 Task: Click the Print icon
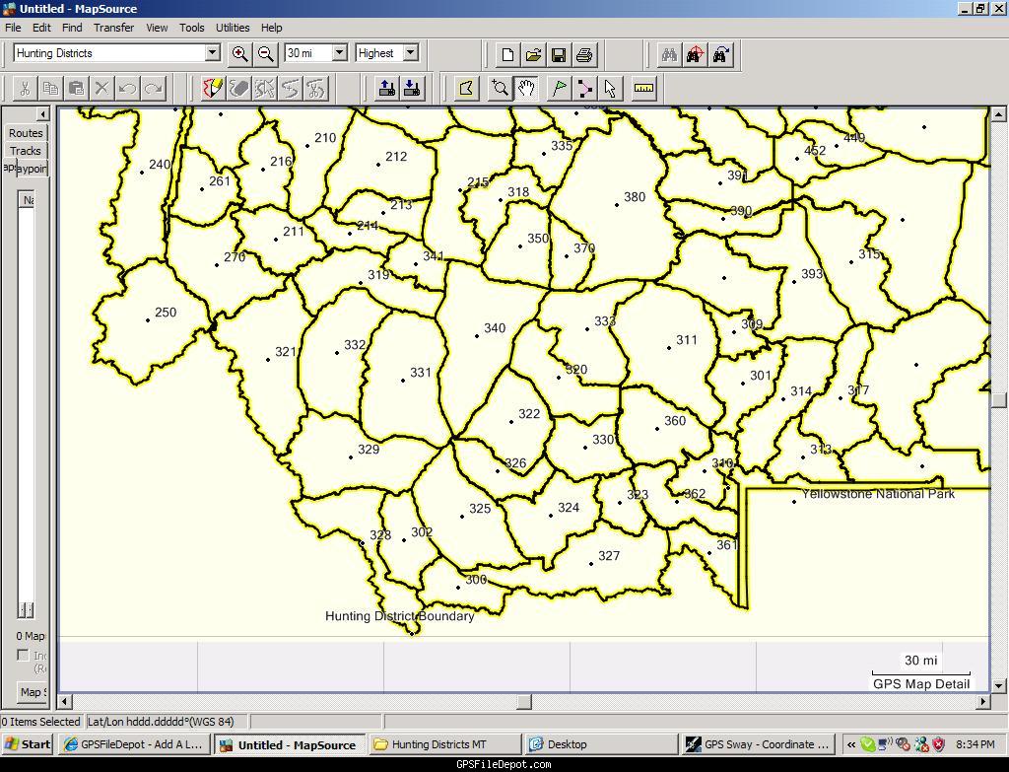[x=584, y=54]
